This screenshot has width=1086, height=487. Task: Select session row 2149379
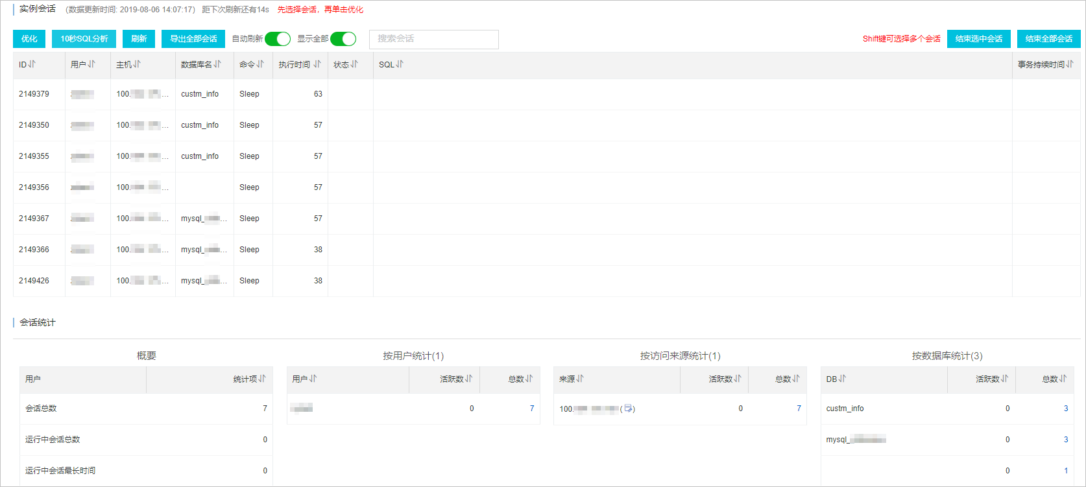(547, 94)
